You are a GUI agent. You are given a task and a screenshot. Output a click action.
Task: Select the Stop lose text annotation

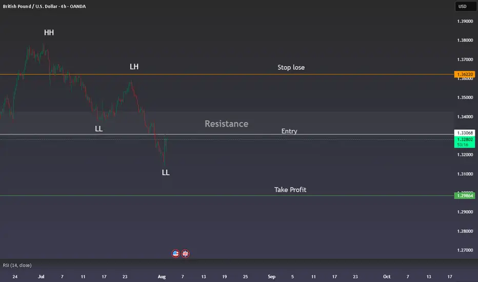291,67
